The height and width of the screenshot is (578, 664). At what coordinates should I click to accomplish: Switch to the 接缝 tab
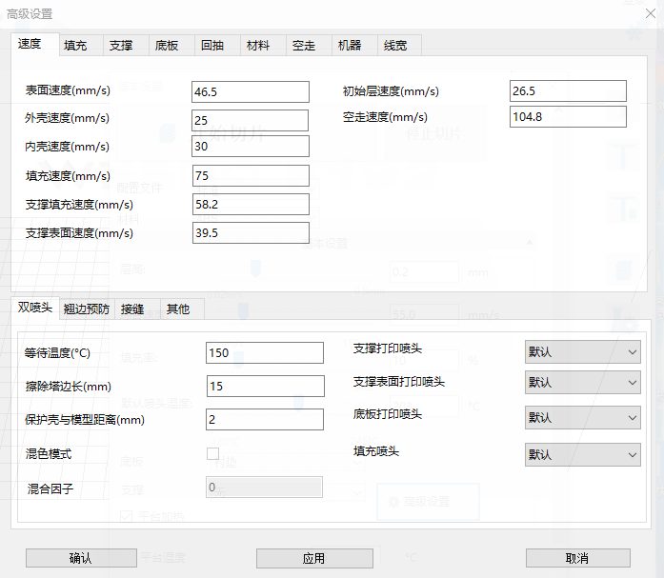click(x=132, y=309)
